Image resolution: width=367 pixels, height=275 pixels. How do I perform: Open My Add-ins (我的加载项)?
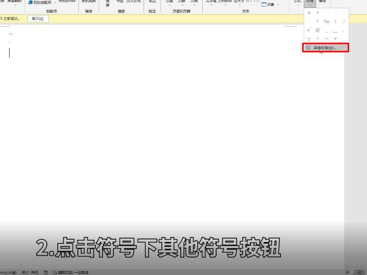tap(40, 3)
